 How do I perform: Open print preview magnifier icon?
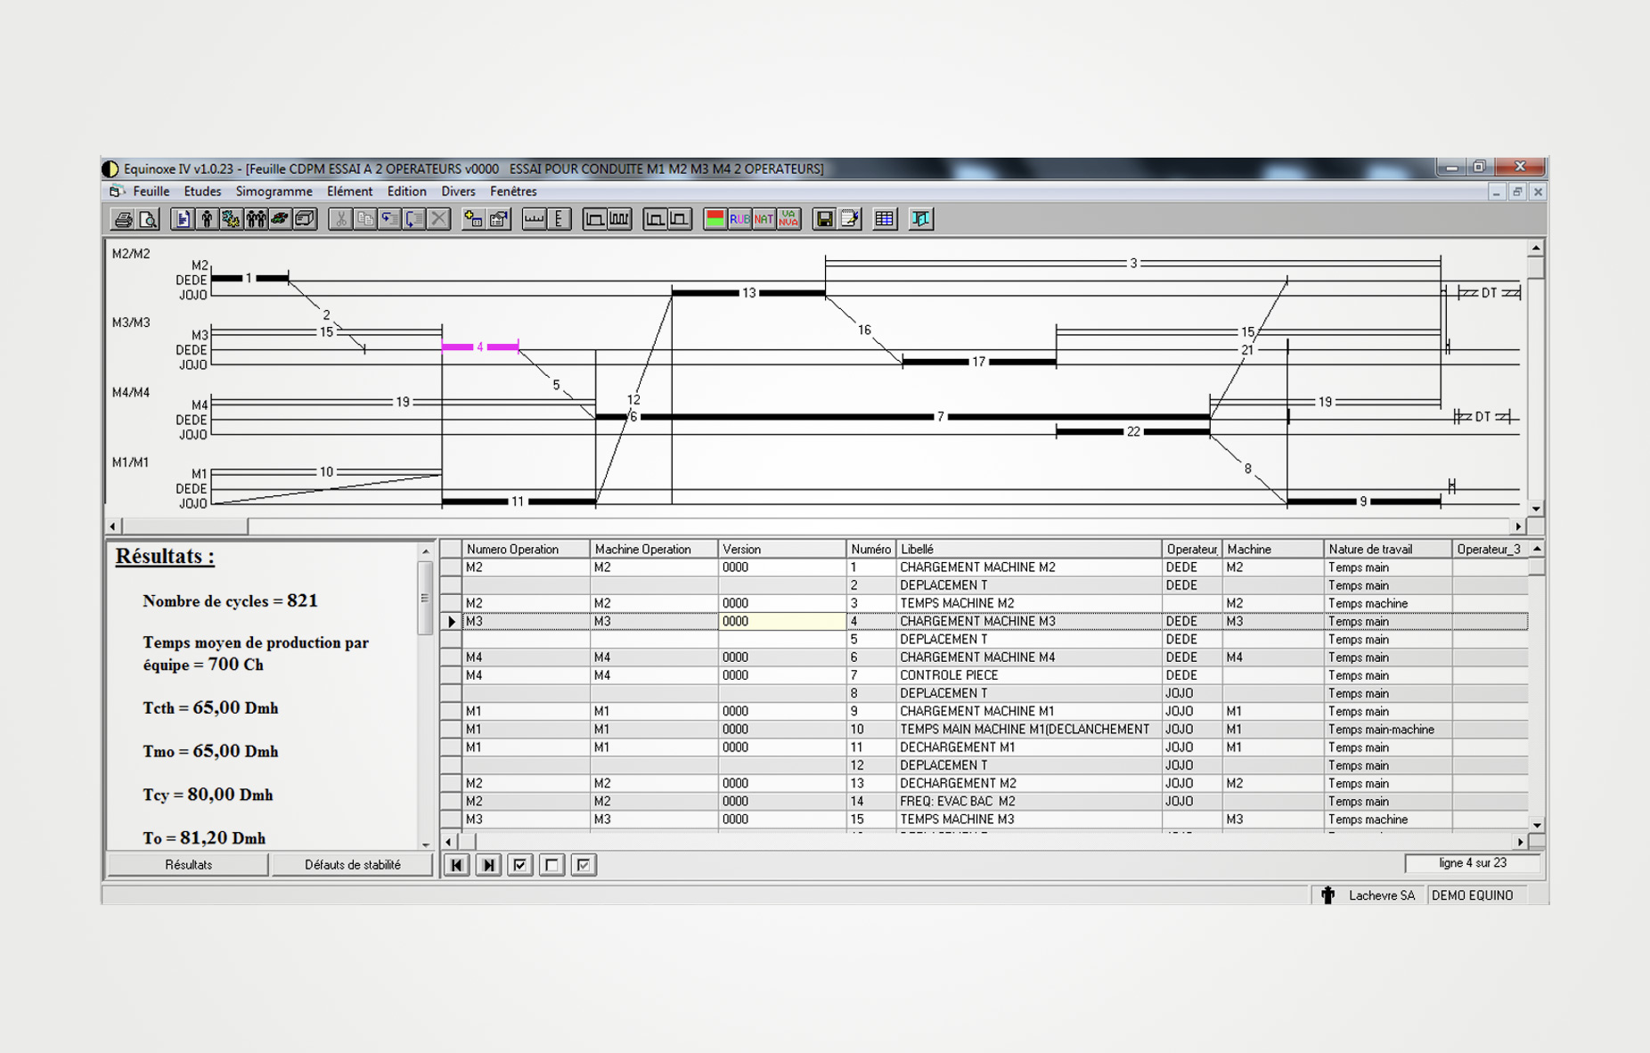point(148,219)
